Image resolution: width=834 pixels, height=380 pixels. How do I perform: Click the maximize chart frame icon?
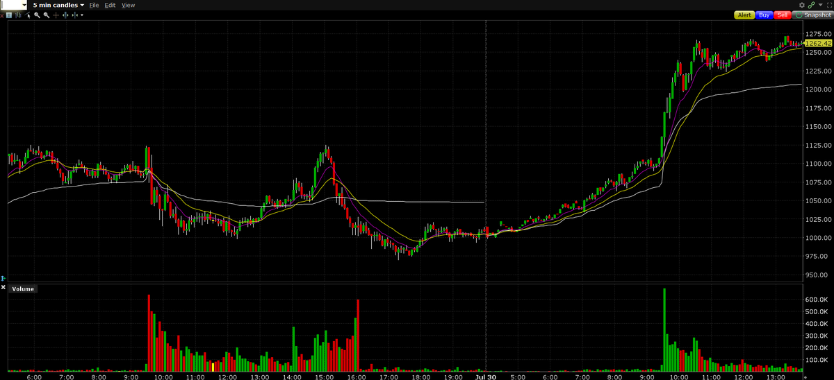point(829,5)
